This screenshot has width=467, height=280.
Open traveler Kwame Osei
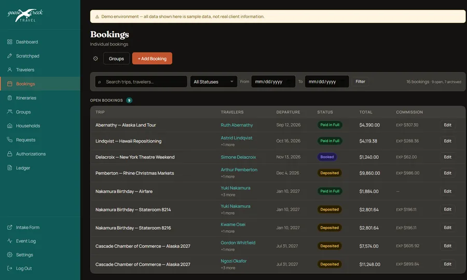tap(233, 225)
